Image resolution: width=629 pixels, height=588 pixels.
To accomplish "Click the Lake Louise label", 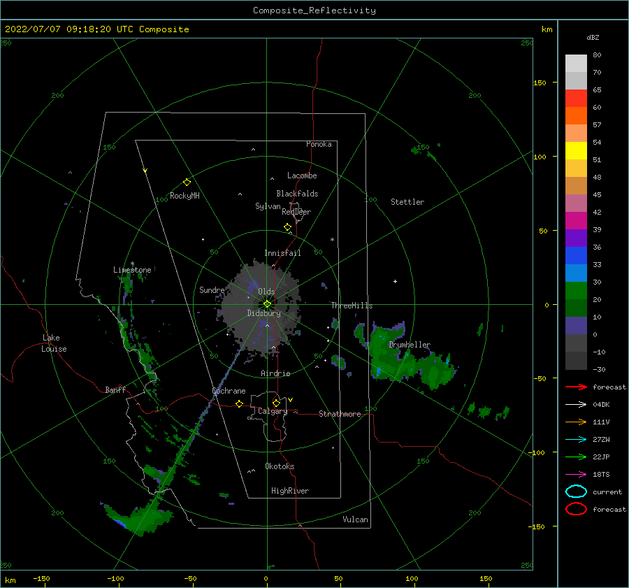I will click(54, 343).
